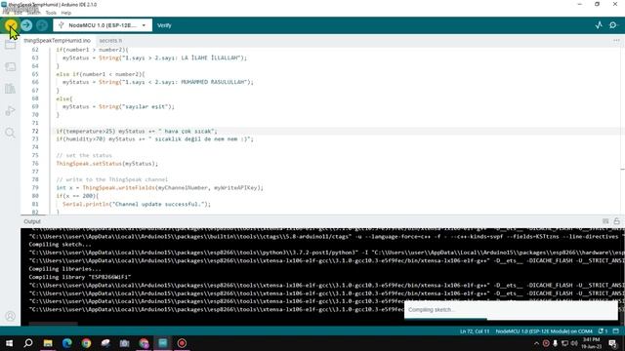Open Microsoft Edge from the taskbar
The height and width of the screenshot is (351, 625).
tap(67, 343)
